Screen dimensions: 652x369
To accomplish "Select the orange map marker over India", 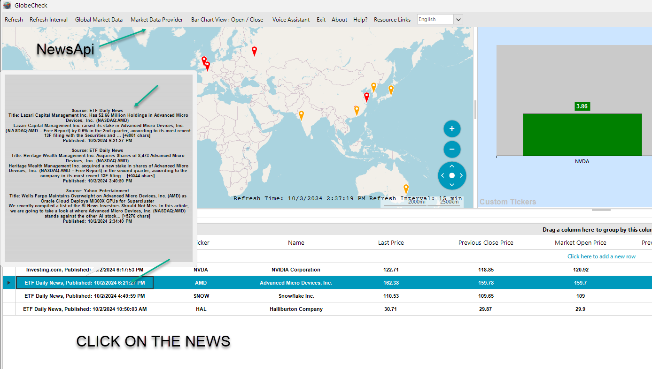I will pos(301,115).
